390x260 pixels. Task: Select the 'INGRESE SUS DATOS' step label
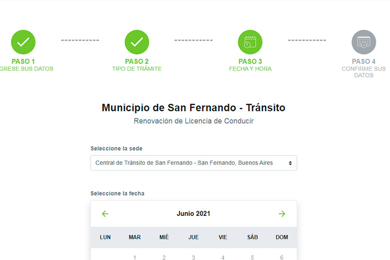pyautogui.click(x=26, y=69)
